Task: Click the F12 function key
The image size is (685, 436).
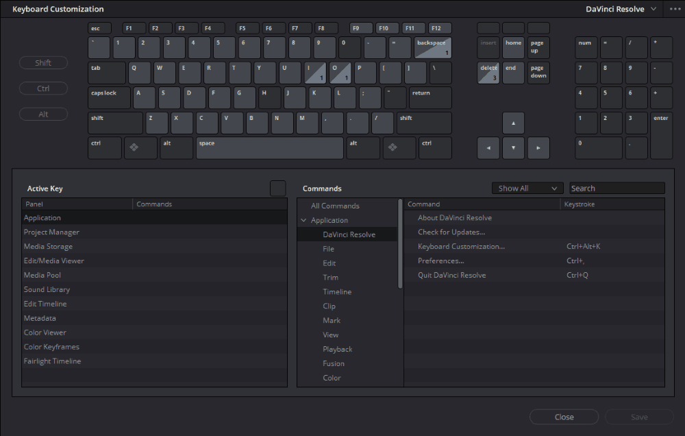Action: [440, 28]
